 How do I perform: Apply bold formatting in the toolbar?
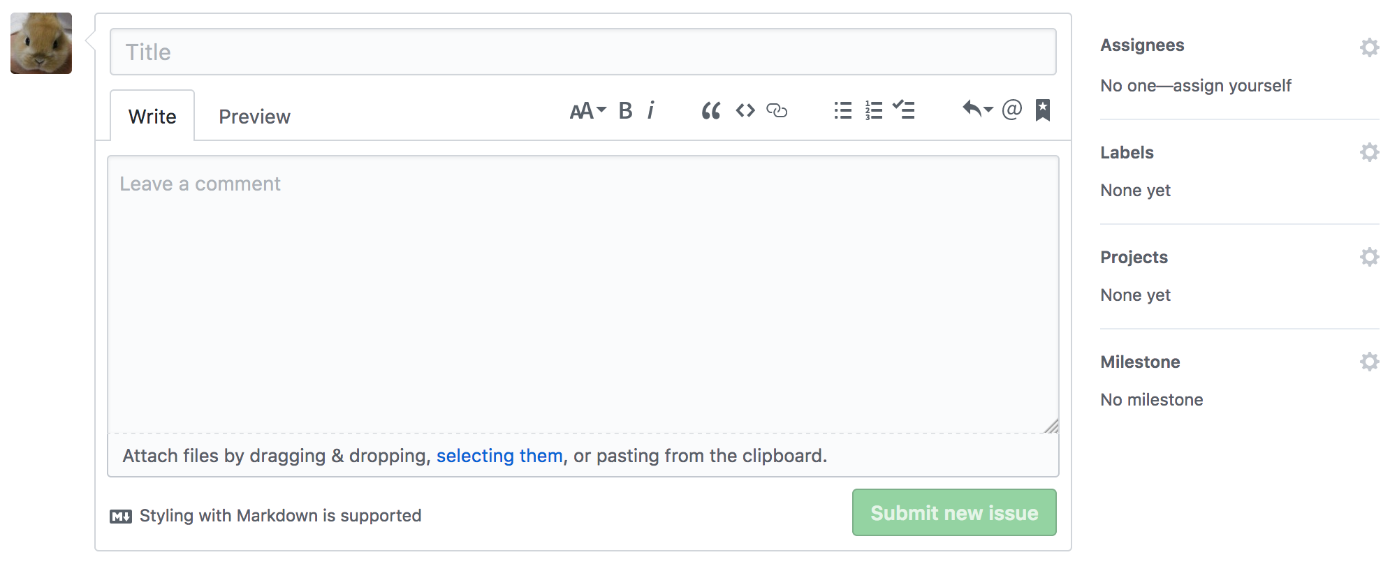pyautogui.click(x=624, y=110)
